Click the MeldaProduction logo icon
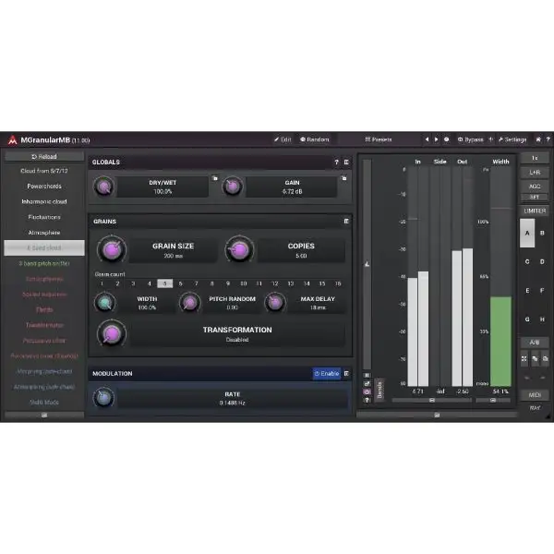Screen dimensions: 554x554 [13, 140]
